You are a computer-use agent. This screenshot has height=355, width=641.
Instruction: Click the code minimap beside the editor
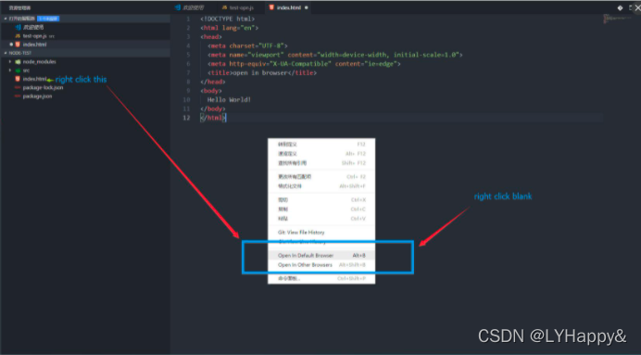click(x=617, y=19)
